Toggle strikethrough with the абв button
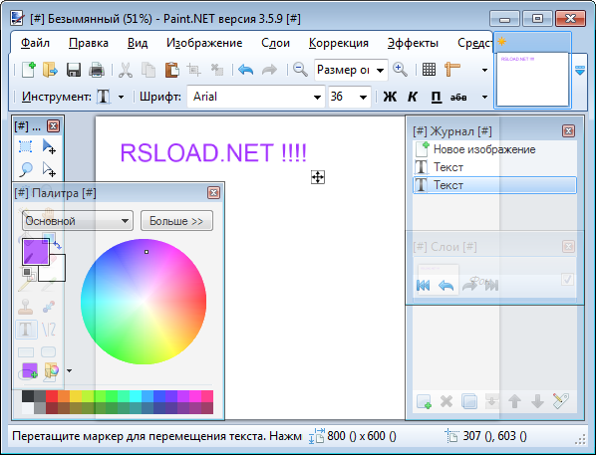Screen dimensions: 596x455 (458, 98)
